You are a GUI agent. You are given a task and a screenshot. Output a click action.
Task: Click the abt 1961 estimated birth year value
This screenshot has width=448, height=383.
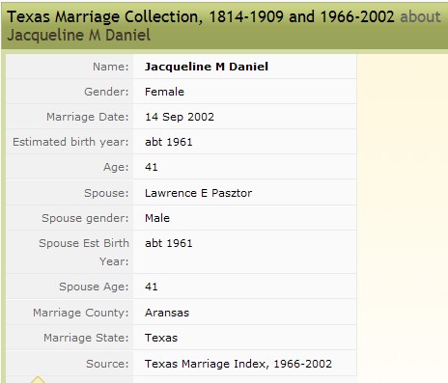[x=169, y=142]
